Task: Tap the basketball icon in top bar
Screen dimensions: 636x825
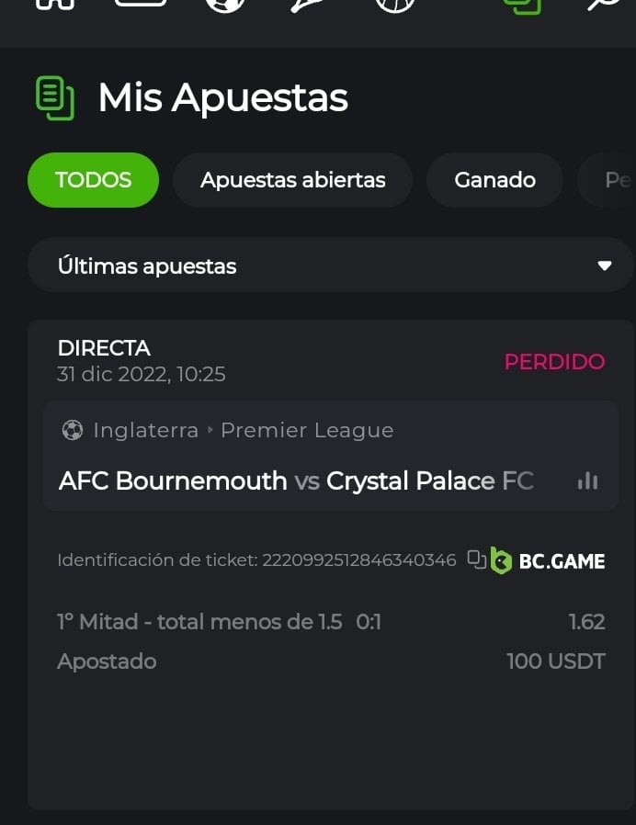Action: point(395,5)
